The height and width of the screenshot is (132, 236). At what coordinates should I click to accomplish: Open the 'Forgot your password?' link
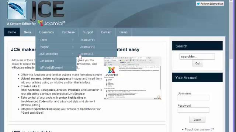point(199,129)
